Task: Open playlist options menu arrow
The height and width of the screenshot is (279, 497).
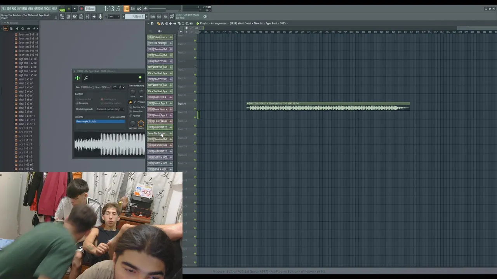Action: tap(148, 24)
